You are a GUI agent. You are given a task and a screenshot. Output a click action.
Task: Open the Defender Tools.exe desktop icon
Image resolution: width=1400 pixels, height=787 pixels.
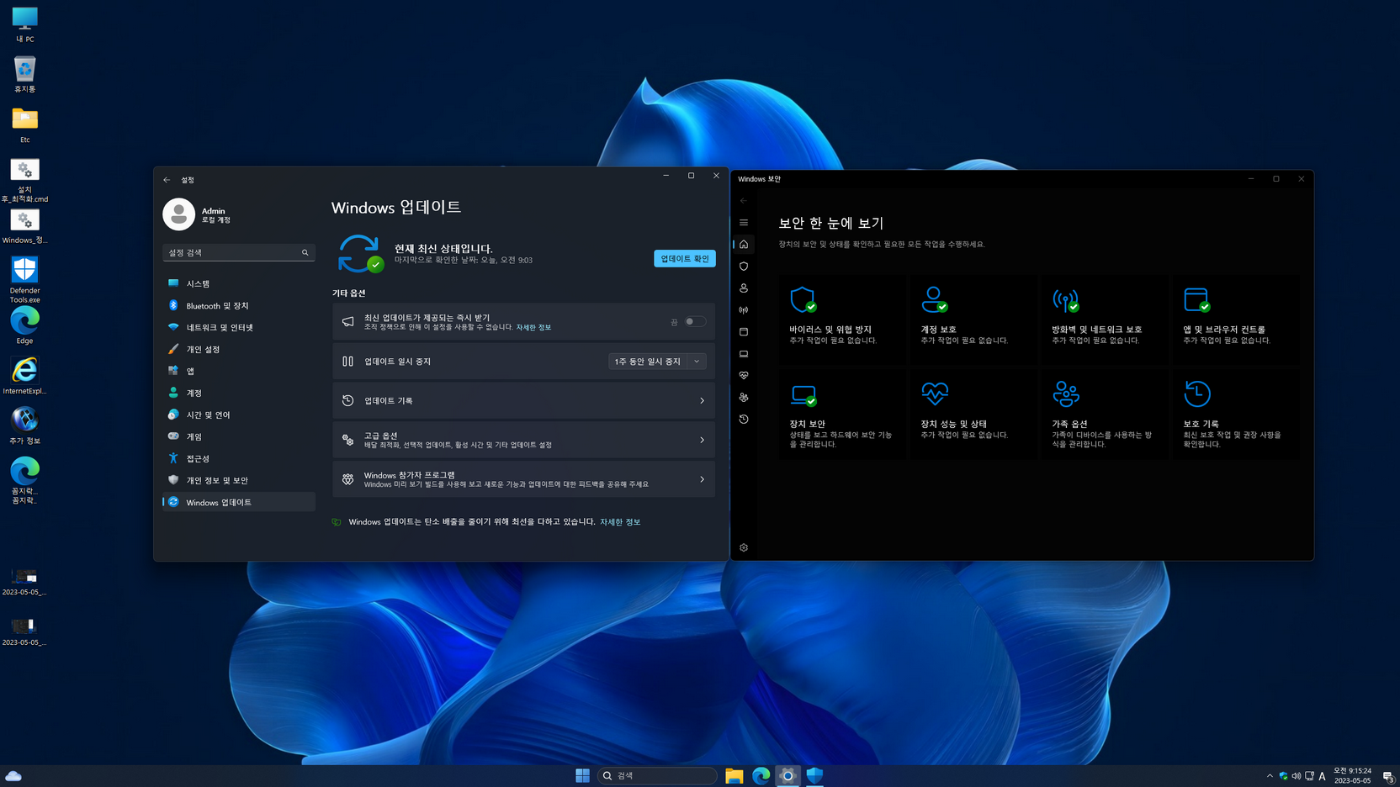24,279
